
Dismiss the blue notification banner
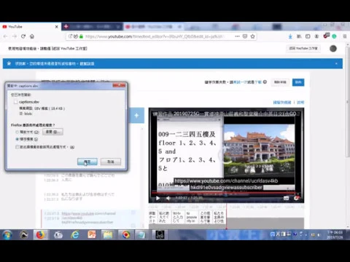pyautogui.click(x=336, y=63)
